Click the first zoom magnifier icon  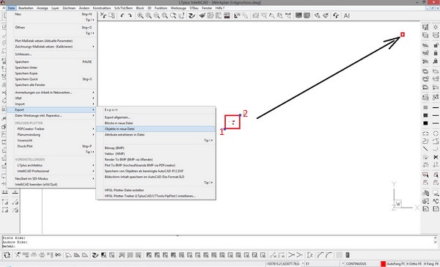pyautogui.click(x=140, y=15)
